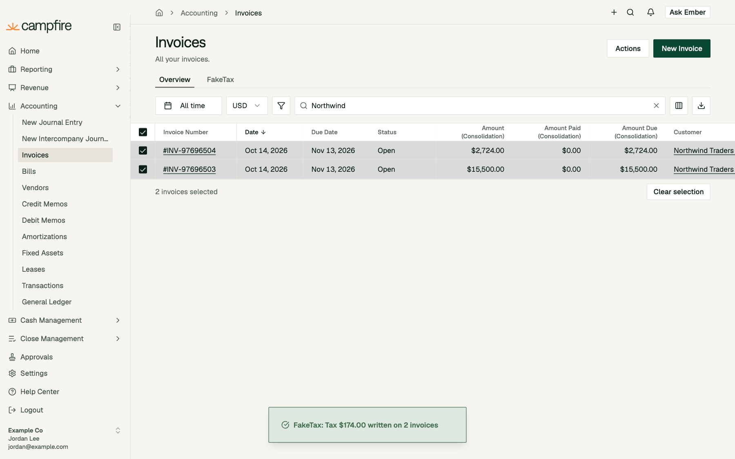This screenshot has height=459, width=735.
Task: Uncheck the select-all header checkbox
Action: click(x=143, y=132)
